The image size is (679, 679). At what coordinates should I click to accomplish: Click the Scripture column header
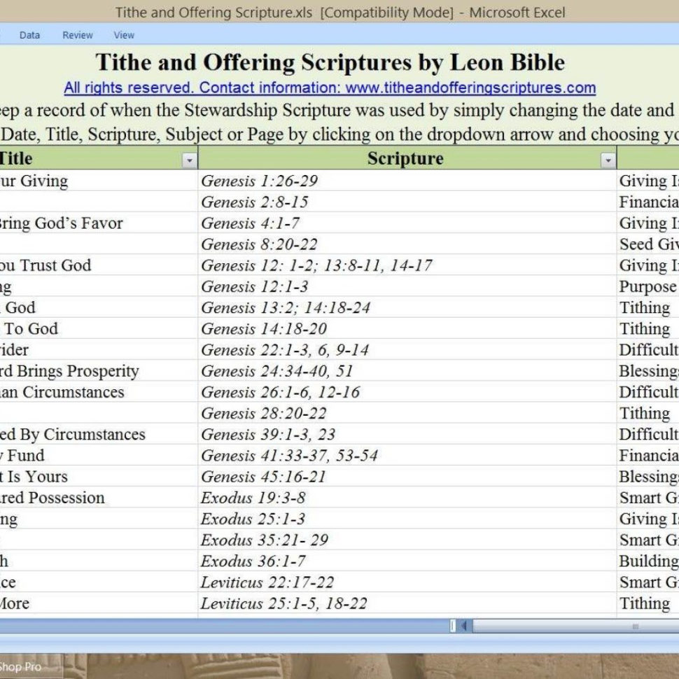pyautogui.click(x=405, y=159)
